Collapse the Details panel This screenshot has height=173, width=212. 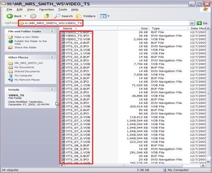point(52,89)
